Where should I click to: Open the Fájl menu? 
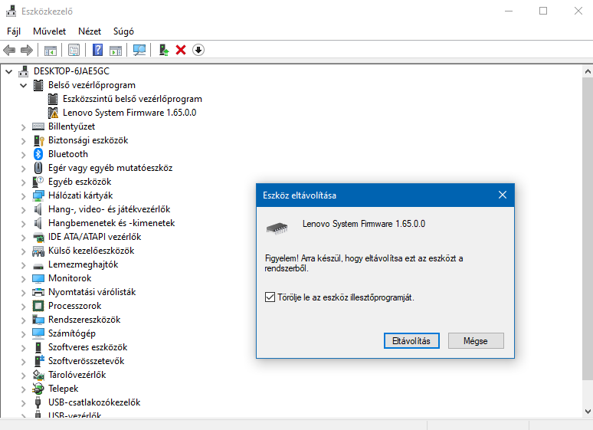pyautogui.click(x=14, y=31)
